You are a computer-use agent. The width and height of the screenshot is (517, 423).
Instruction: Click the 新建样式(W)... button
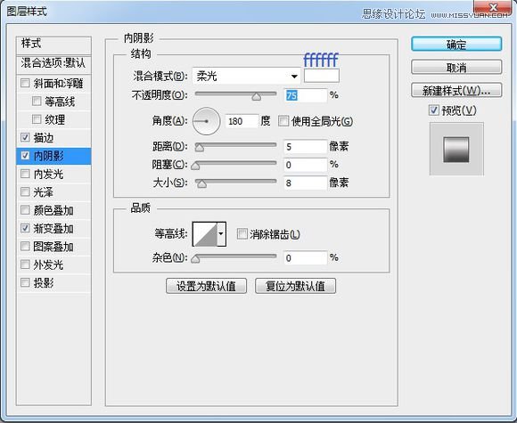pos(456,90)
